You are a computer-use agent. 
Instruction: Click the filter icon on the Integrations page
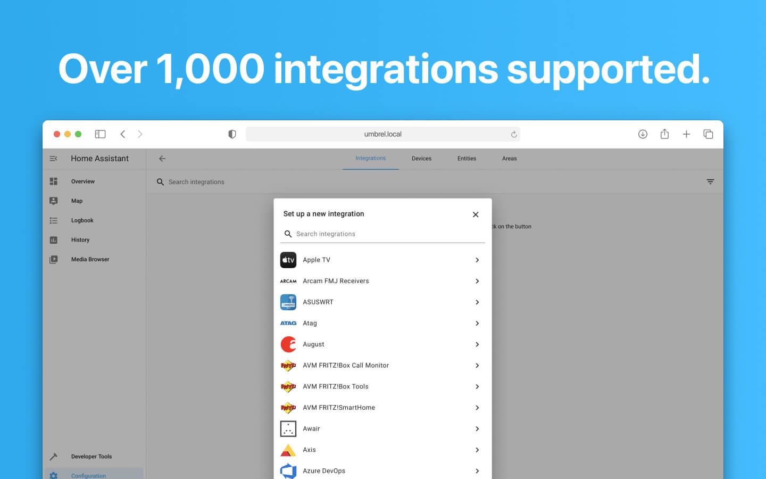710,181
